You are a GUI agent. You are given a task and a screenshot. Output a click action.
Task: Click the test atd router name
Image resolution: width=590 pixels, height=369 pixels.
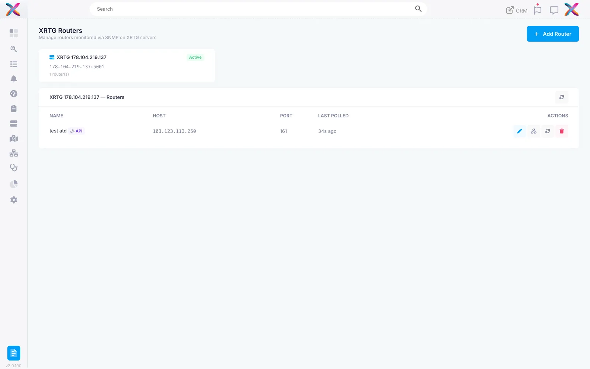click(58, 131)
